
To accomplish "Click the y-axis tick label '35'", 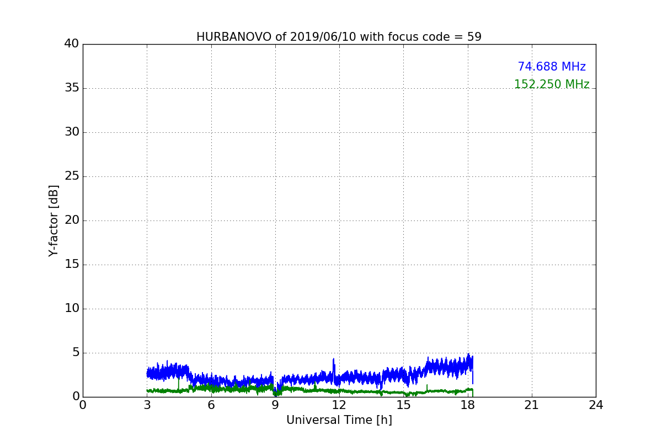I will (x=72, y=88).
